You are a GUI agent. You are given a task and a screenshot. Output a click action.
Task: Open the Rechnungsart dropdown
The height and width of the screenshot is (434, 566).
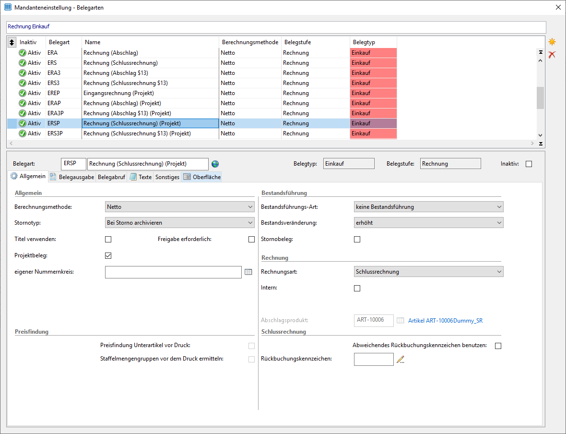coord(429,272)
